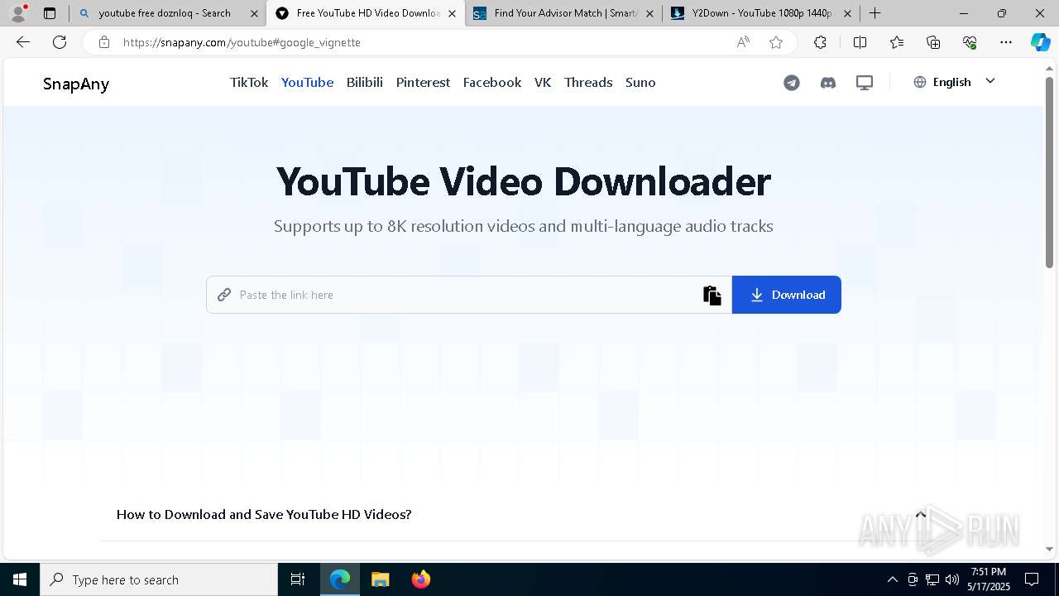Refresh the page
Viewport: 1059px width, 596px height.
(x=60, y=42)
